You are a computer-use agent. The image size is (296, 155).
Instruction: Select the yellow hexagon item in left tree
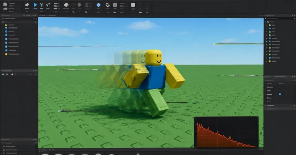click(x=6, y=54)
